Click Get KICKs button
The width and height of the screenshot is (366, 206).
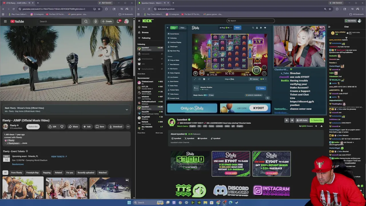[x=350, y=21]
